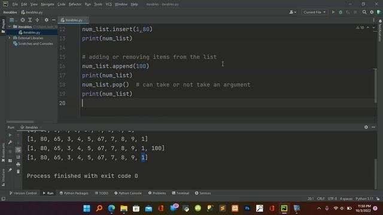Click the Collapse All icon in Project panel
This screenshot has height=215, width=383.
37,20
